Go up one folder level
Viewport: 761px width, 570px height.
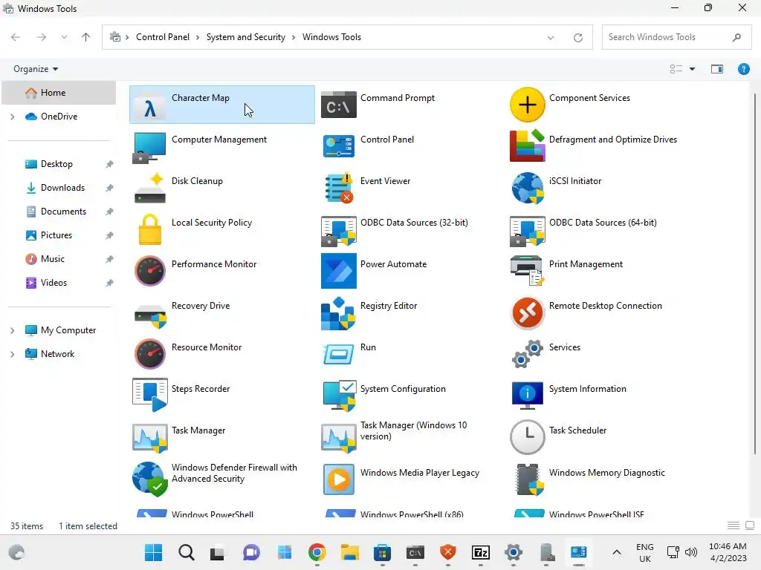click(86, 37)
